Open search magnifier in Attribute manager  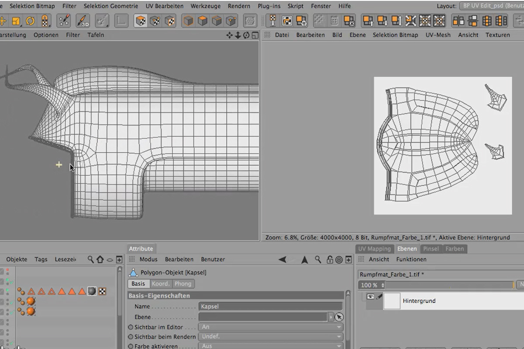[x=318, y=260]
